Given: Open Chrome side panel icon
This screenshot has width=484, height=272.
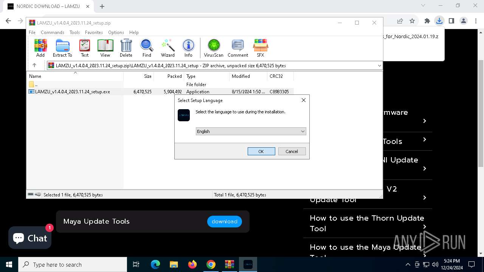Looking at the screenshot, I should coord(451,21).
